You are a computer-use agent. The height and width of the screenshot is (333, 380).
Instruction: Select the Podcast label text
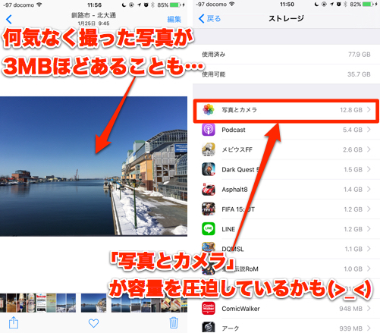[x=234, y=130]
